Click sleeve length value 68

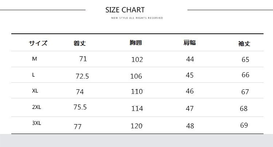pos(244,109)
